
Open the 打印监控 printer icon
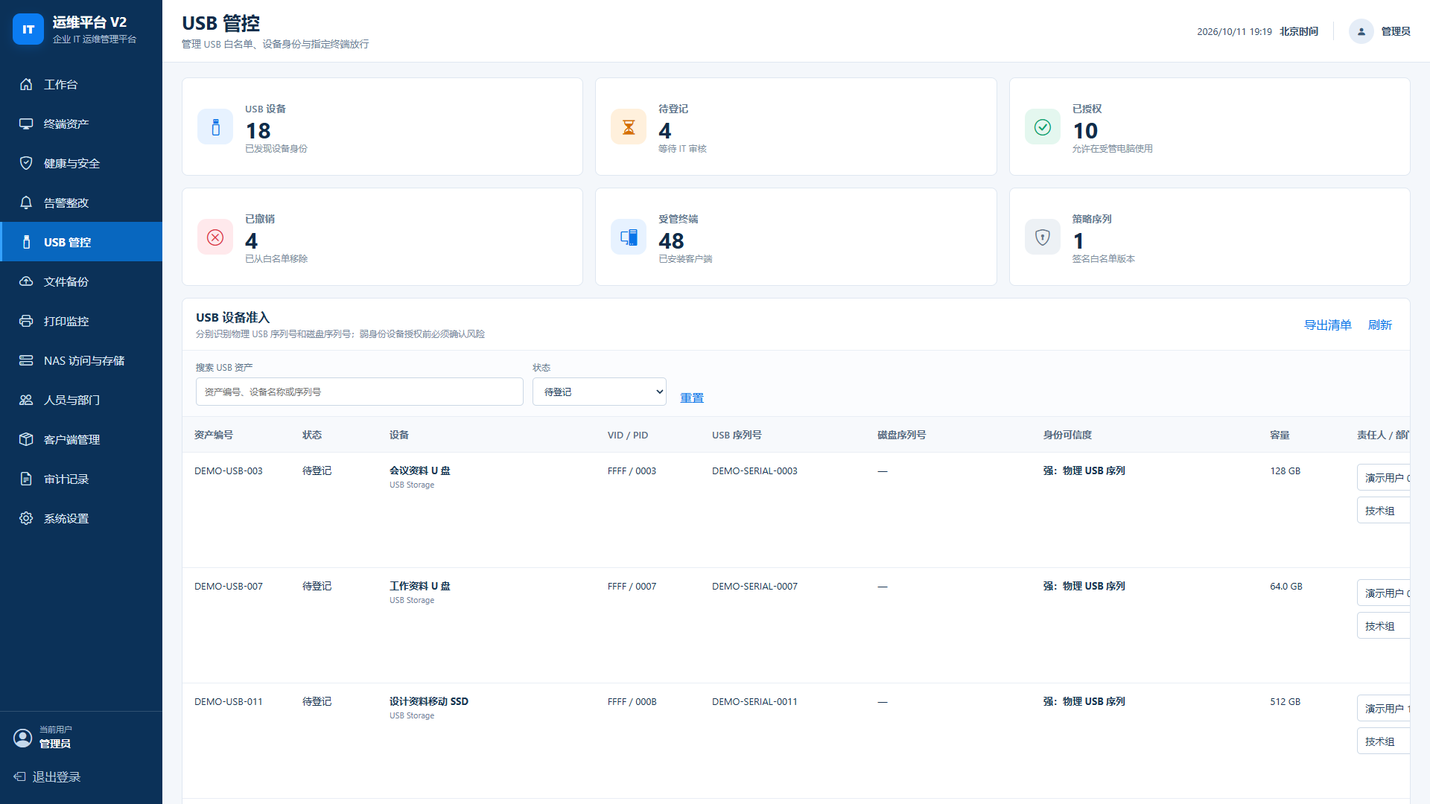(x=26, y=321)
